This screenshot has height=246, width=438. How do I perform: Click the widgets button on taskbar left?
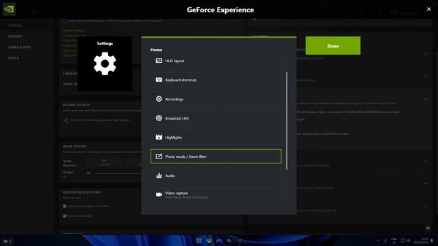[8, 241]
